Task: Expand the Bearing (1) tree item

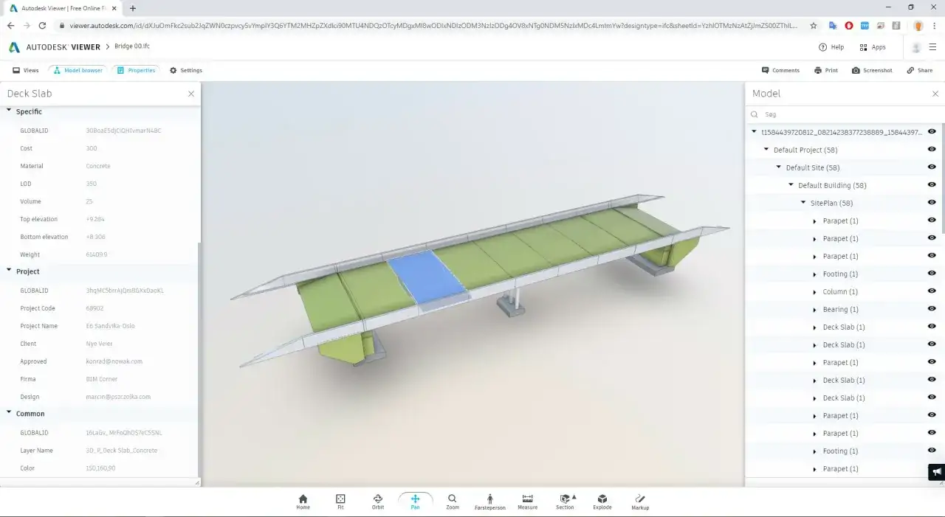Action: tap(815, 310)
